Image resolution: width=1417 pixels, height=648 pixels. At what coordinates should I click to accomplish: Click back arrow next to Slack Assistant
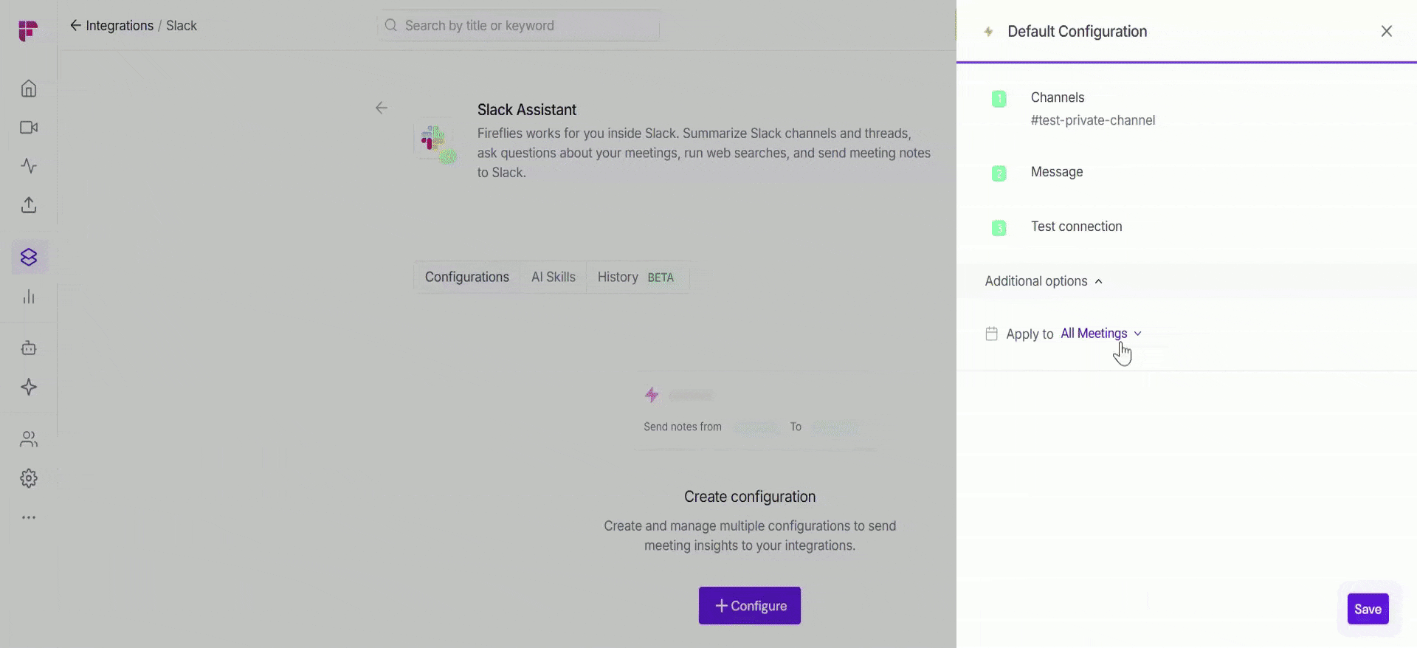[x=382, y=108]
